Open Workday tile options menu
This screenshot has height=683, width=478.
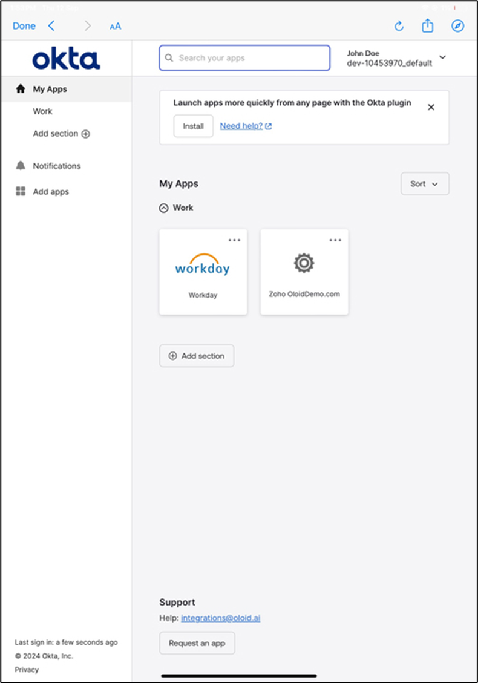click(234, 240)
